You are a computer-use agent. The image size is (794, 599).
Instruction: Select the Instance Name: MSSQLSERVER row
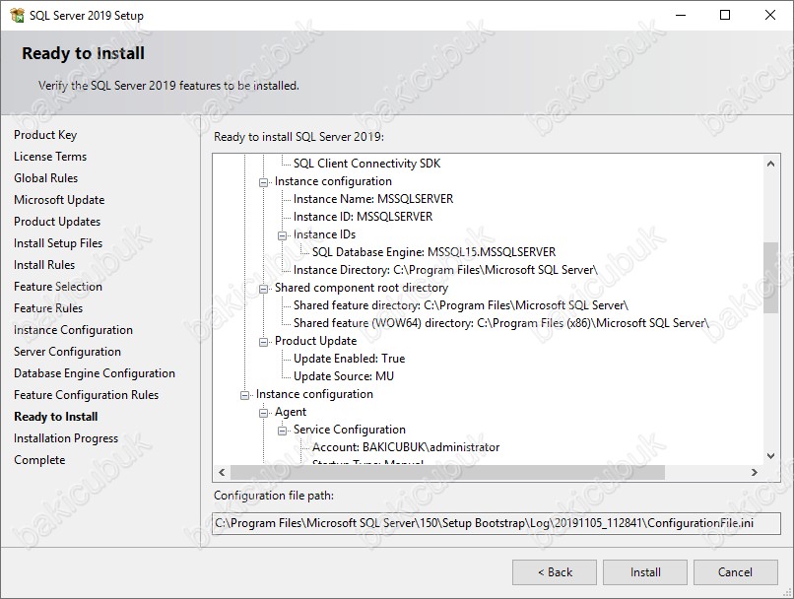[x=373, y=199]
